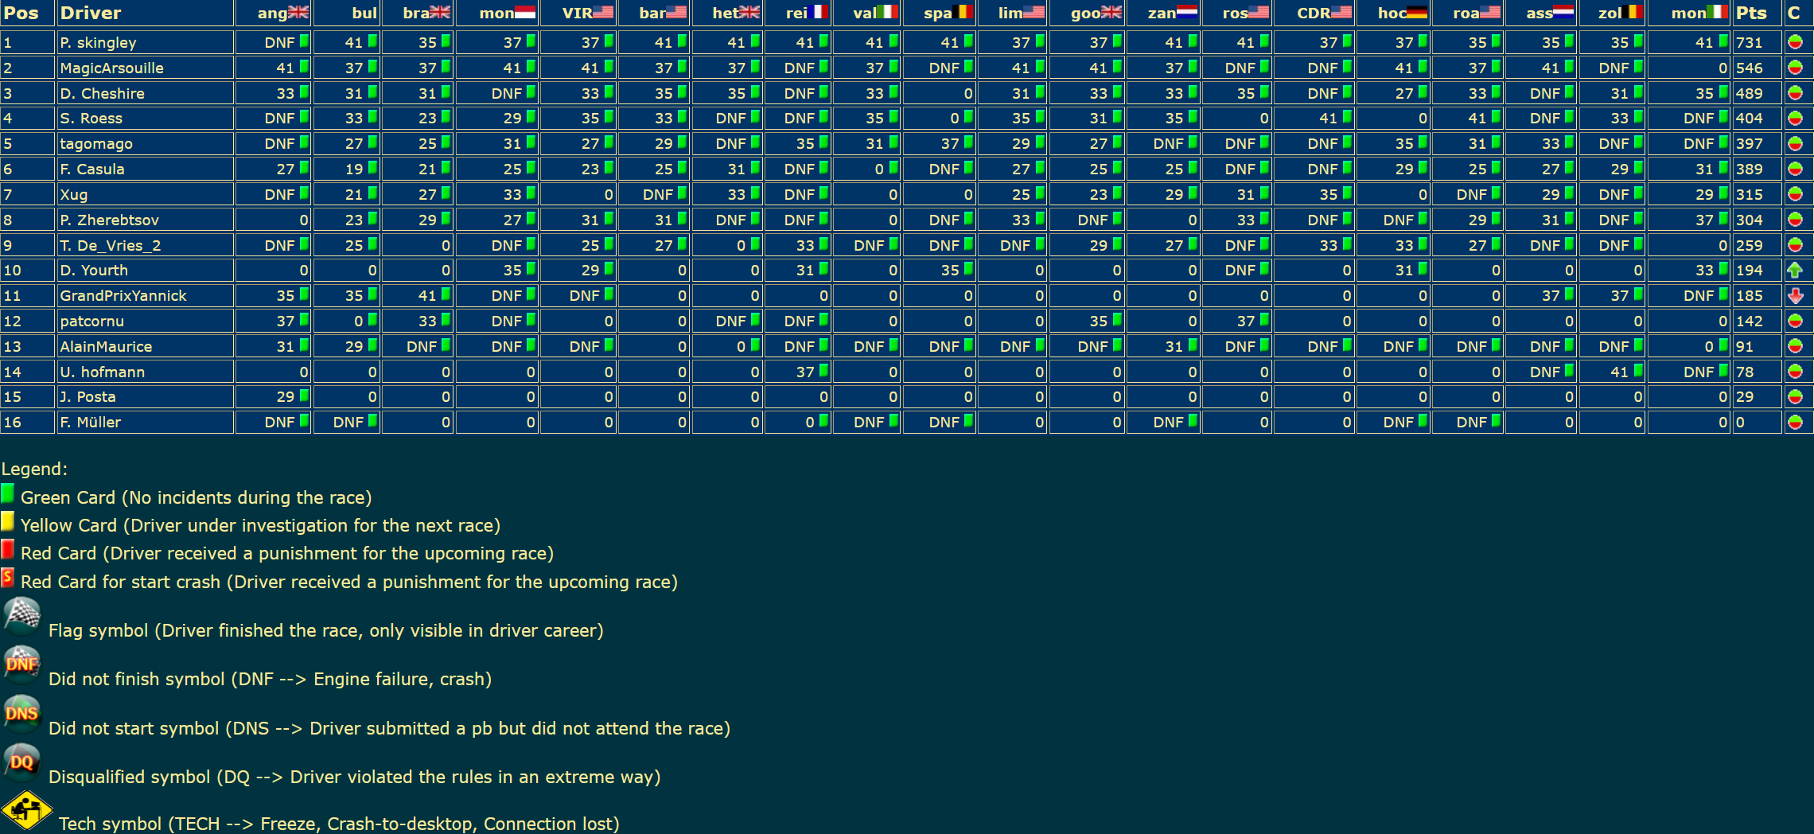Click the German flag beside the hoc header
Image resolution: width=1814 pixels, height=834 pixels.
pos(1416,13)
